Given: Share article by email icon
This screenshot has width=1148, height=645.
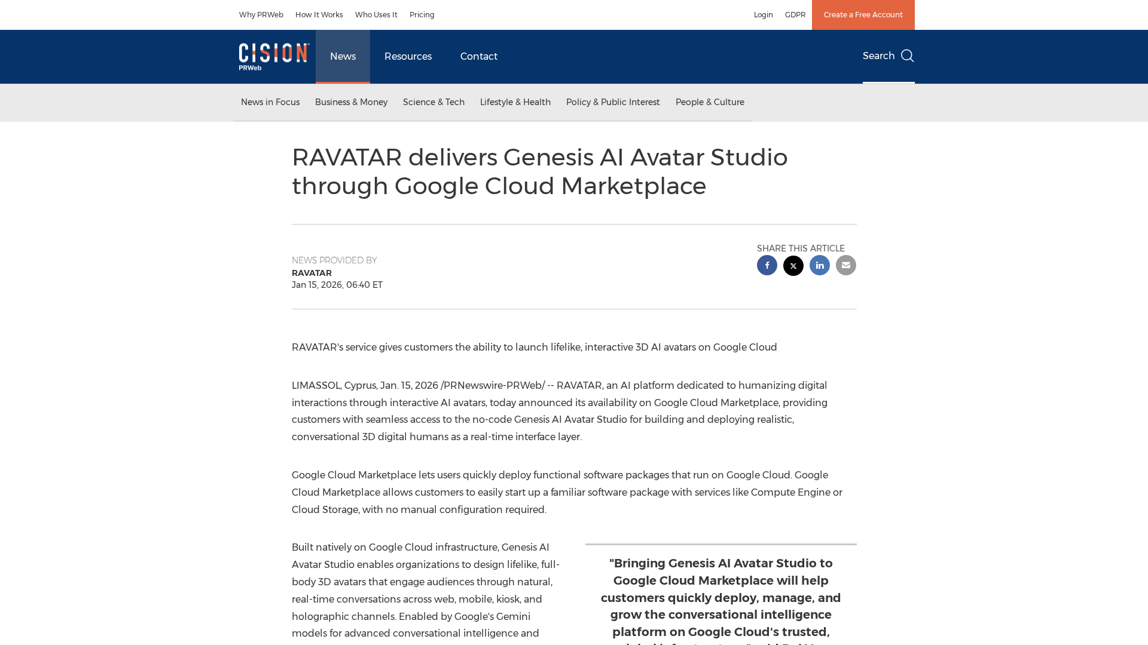Looking at the screenshot, I should pos(846,265).
